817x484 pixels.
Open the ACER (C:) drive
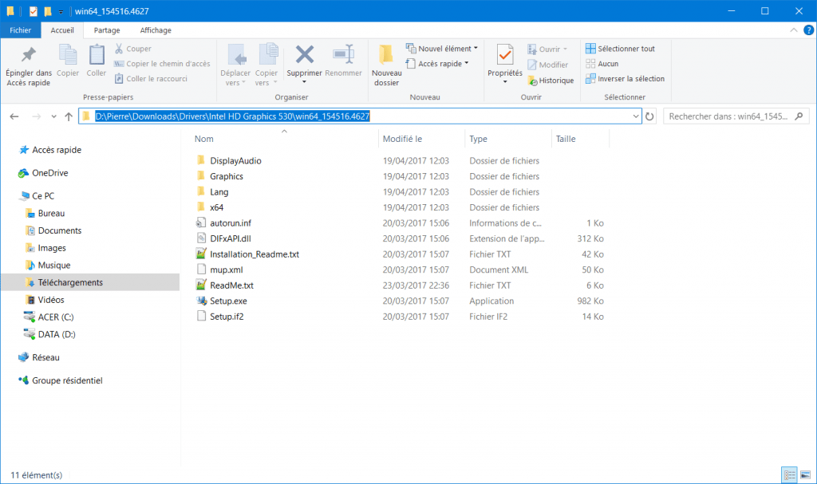coord(55,317)
